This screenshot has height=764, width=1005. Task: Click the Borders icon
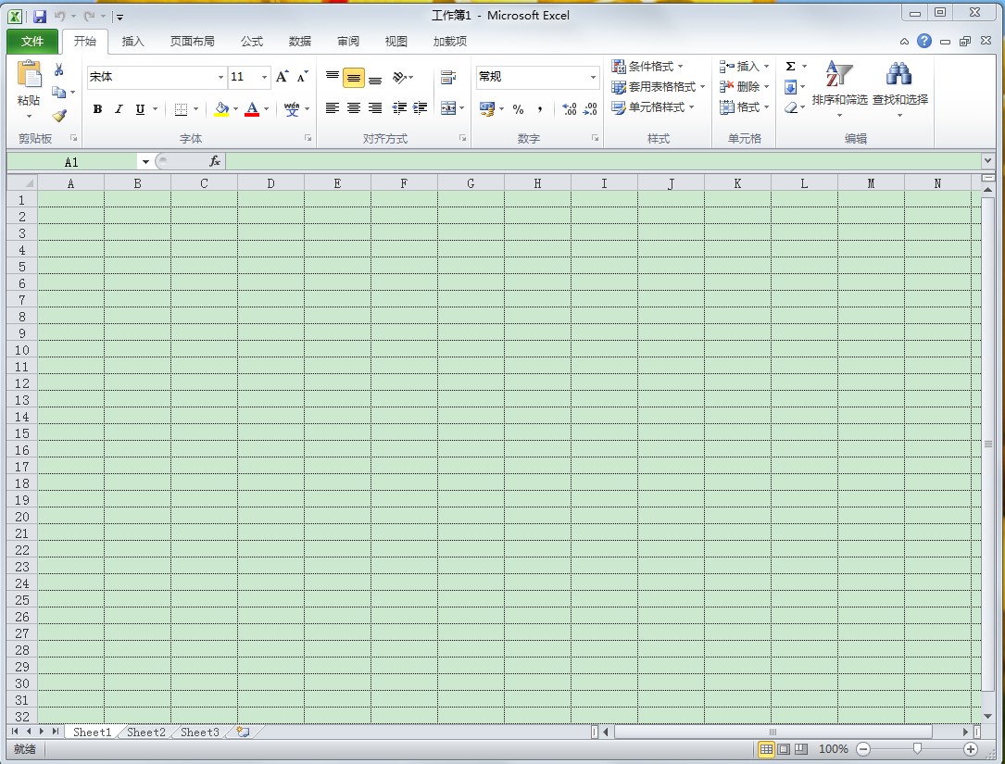(x=182, y=109)
